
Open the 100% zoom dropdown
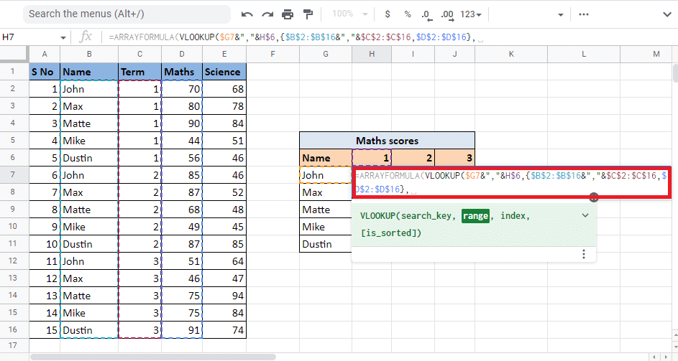[x=352, y=14]
